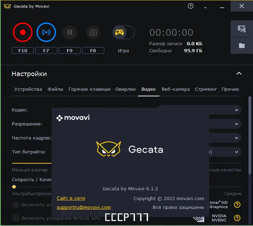Click the Intel HD Graphics logo

[x=218, y=205]
